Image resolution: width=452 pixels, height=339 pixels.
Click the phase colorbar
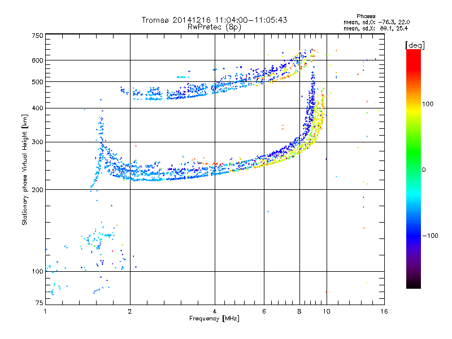pyautogui.click(x=414, y=168)
